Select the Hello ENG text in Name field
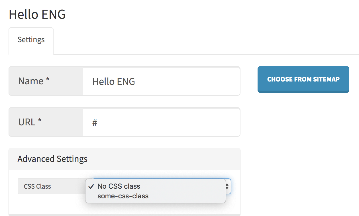Screen dimensions: 359x216 point(113,81)
